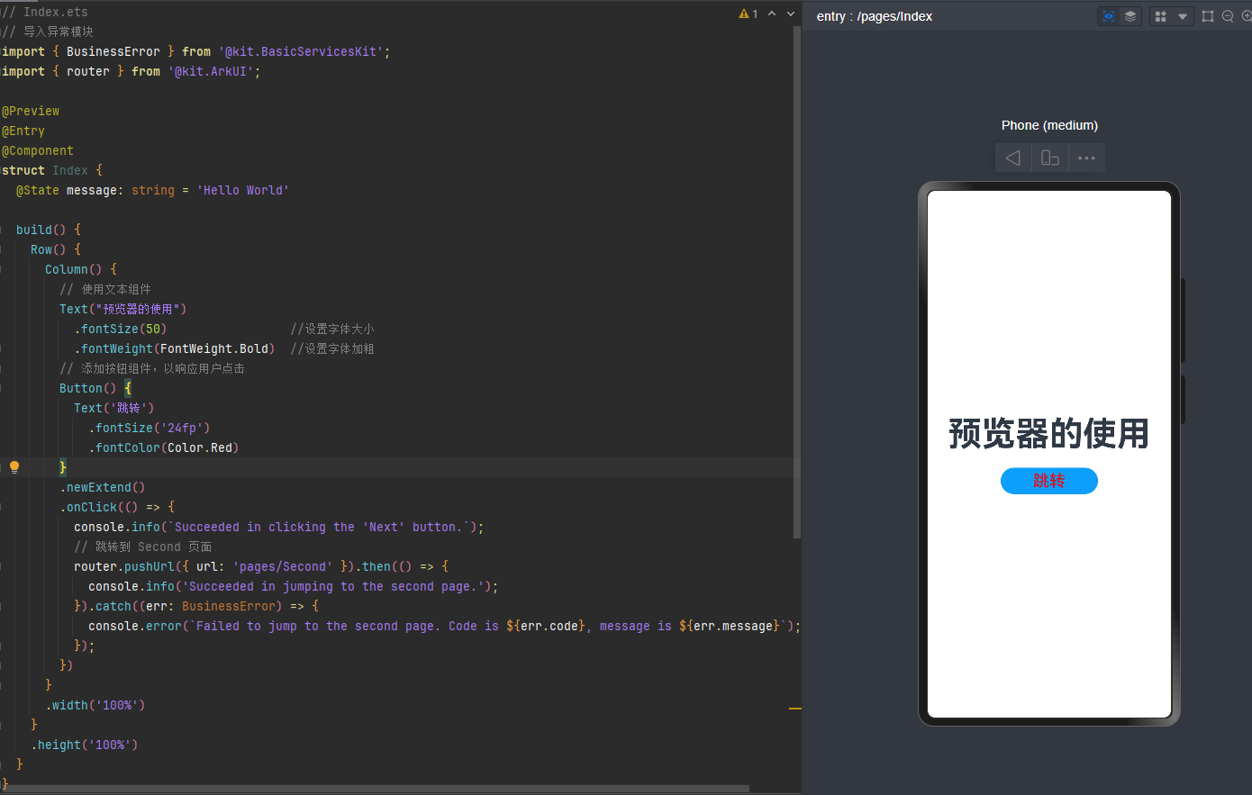
Task: Click 'BusinessError' in catch clause
Action: click(229, 606)
